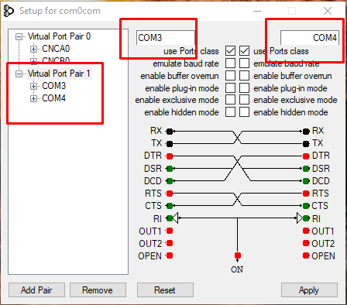The width and height of the screenshot is (347, 305).
Task: Click the Add Pair button
Action: 36,290
